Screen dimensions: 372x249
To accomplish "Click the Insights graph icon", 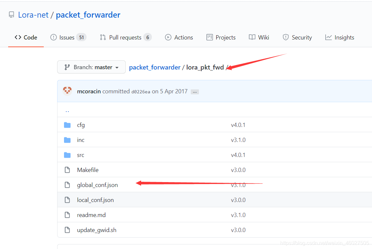I will click(x=328, y=37).
